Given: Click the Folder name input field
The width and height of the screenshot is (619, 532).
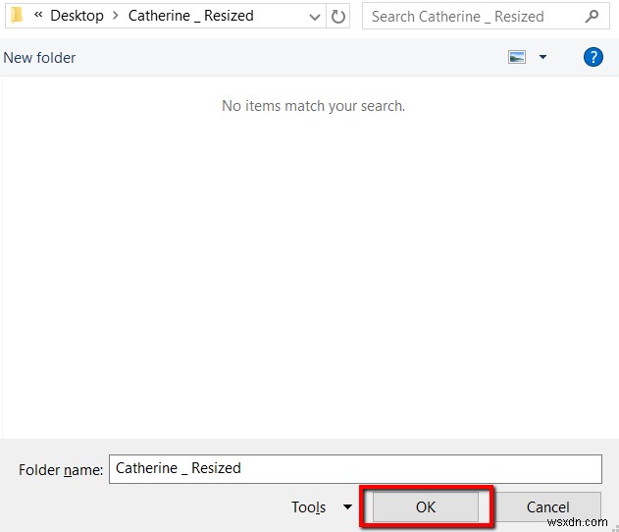Looking at the screenshot, I should pos(355,469).
